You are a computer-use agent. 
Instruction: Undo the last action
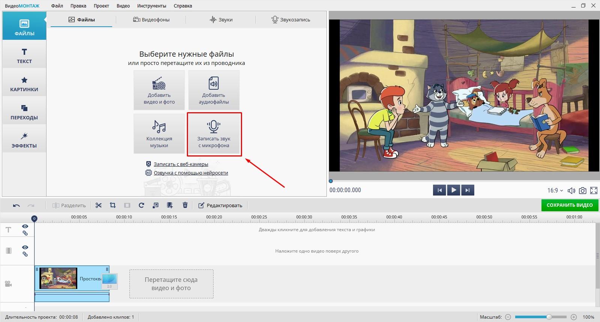16,205
